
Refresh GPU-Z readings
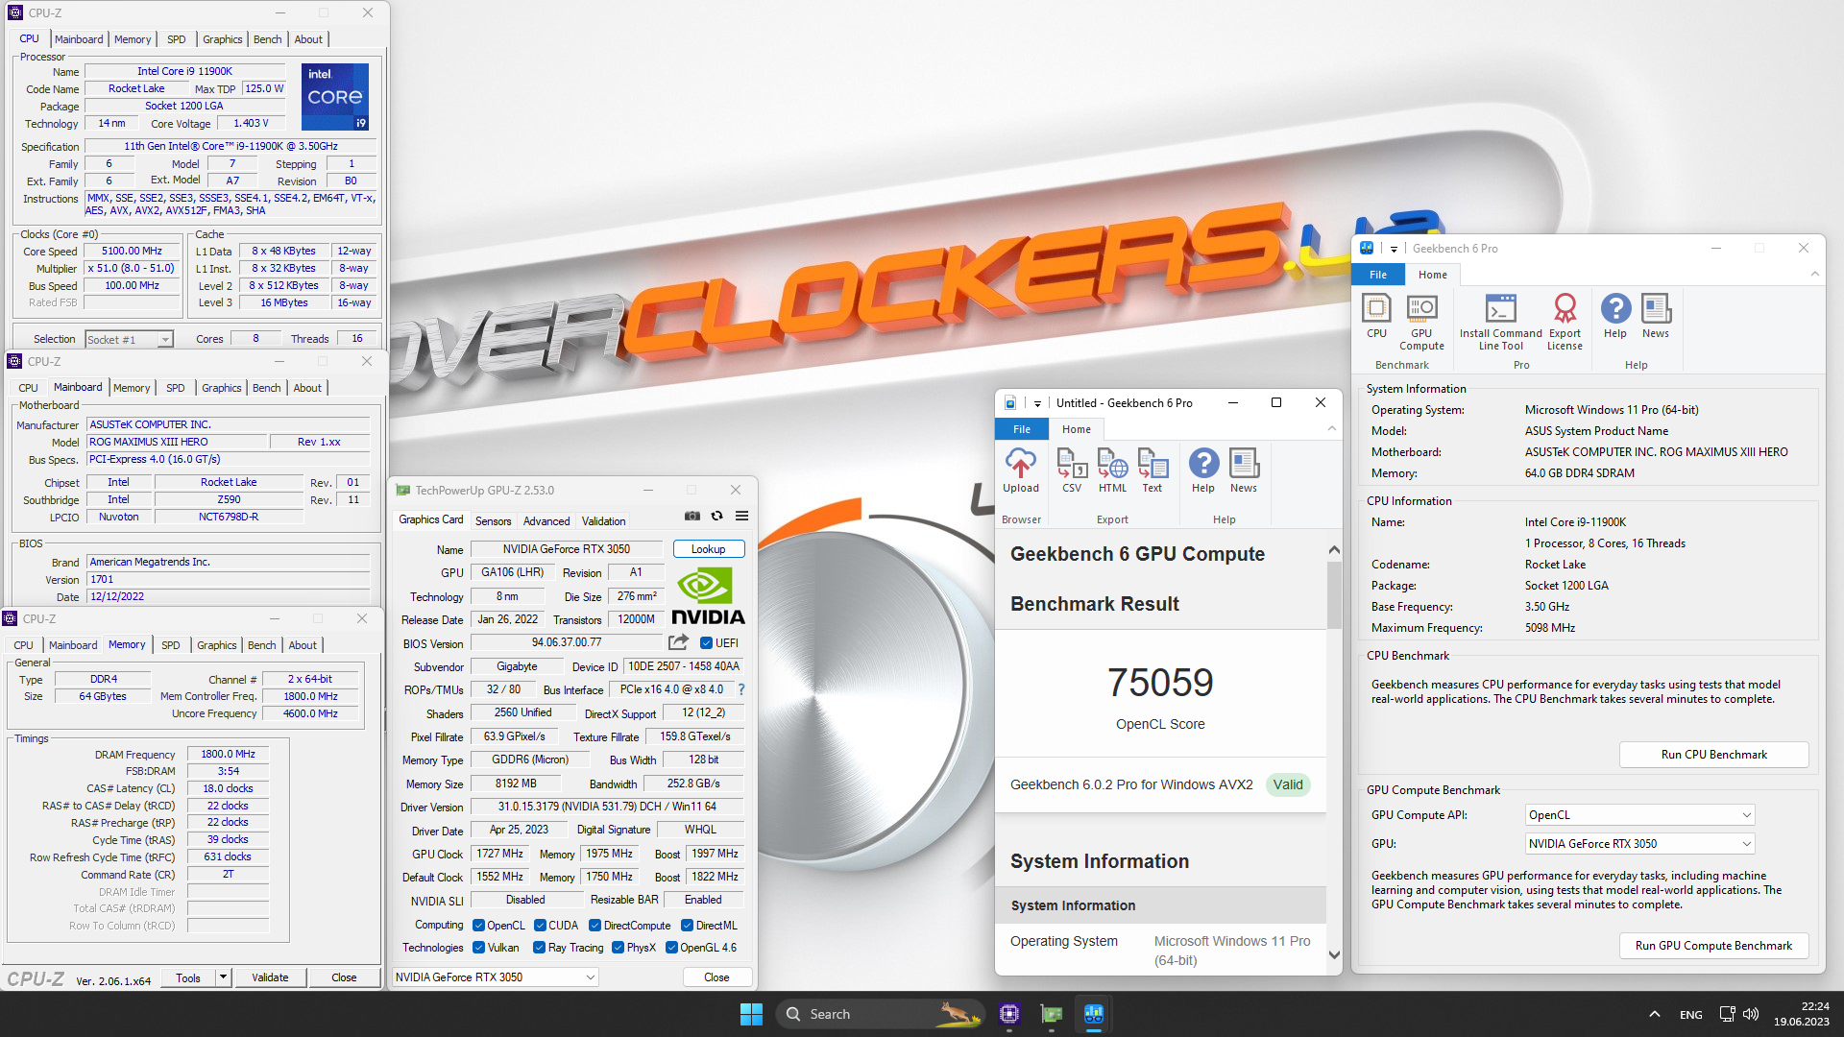tap(716, 517)
